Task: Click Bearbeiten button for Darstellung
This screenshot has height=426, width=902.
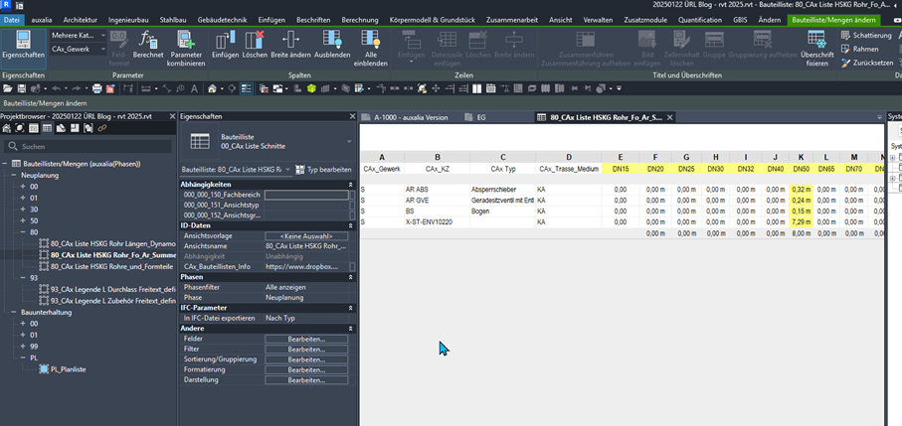Action: click(306, 380)
